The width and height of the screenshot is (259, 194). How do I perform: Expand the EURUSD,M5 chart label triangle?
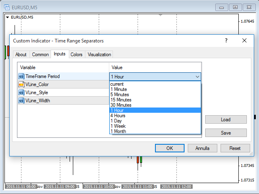(x=7, y=17)
